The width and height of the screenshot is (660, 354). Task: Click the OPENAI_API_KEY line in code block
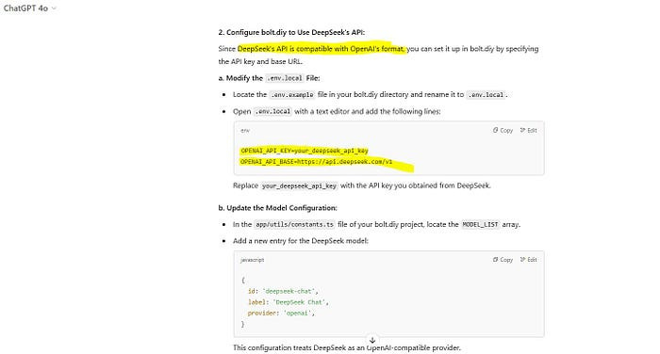[x=305, y=151]
